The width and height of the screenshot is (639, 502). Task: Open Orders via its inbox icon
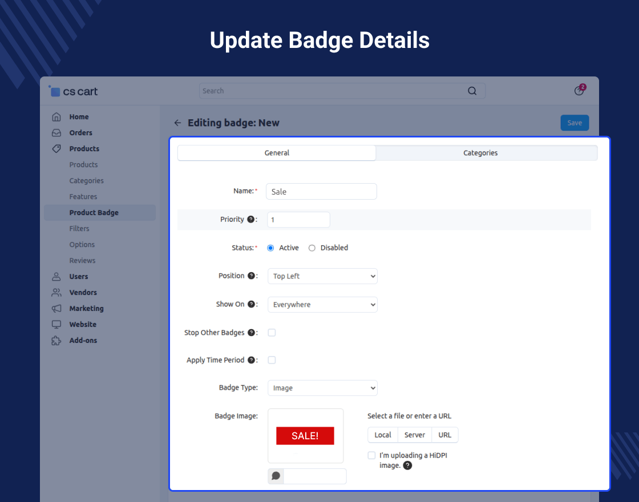pyautogui.click(x=56, y=133)
